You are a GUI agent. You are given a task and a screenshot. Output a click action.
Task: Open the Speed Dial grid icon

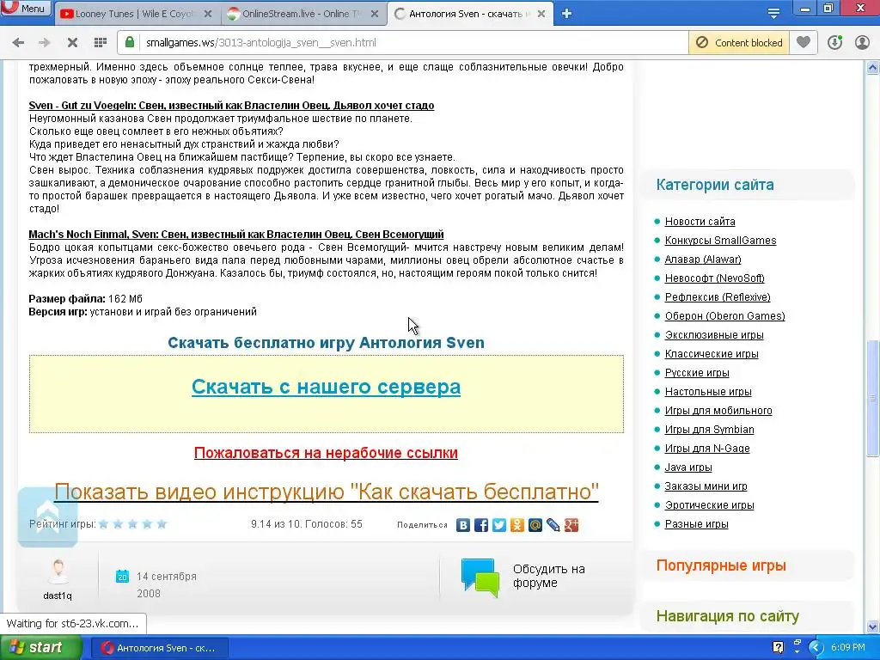pyautogui.click(x=101, y=43)
